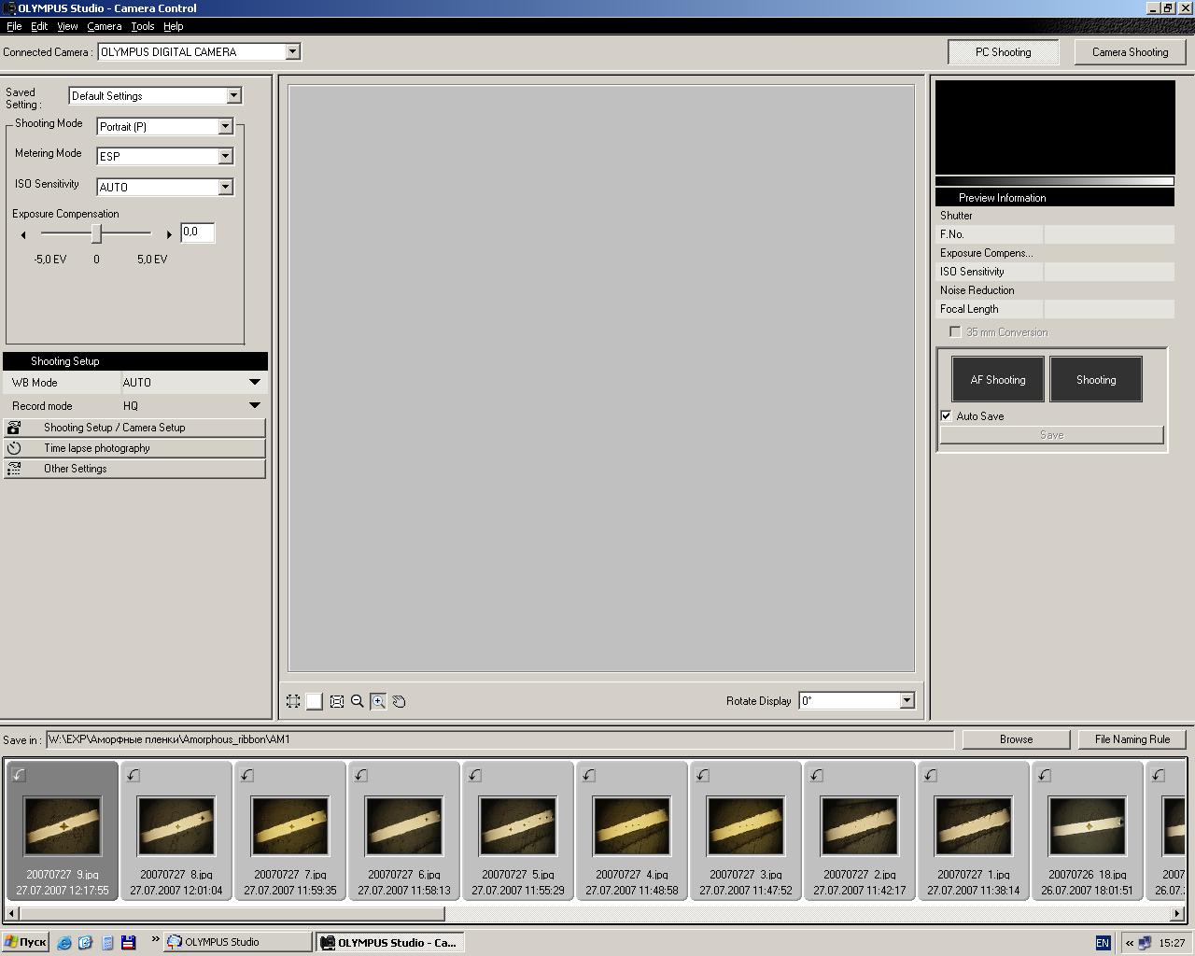
Task: Click rotate icon on 20070726_18.jpg thumbnail
Action: pos(1044,775)
